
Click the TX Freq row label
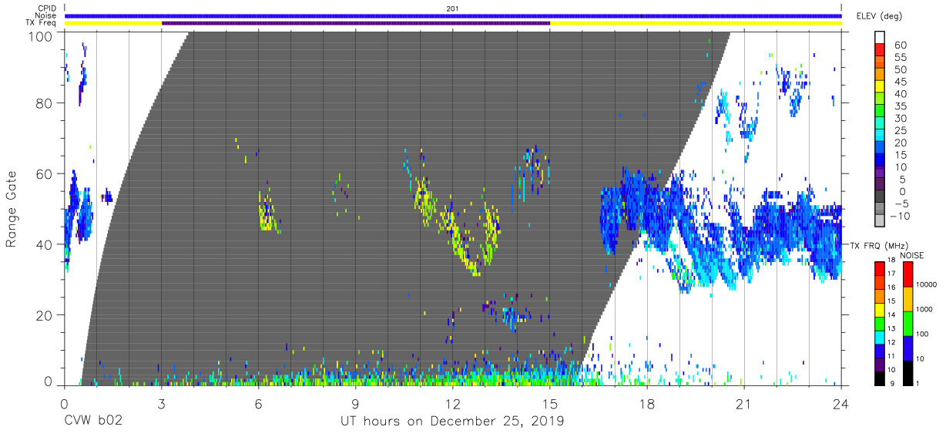pyautogui.click(x=42, y=22)
